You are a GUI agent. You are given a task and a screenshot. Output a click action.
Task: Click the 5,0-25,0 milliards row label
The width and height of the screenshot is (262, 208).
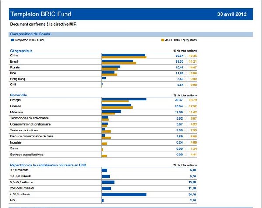pyautogui.click(x=21, y=182)
